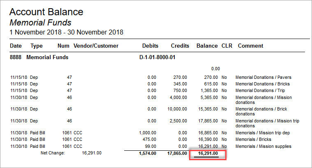The image size is (312, 168).
Task: Click the Vendor/Customer column header
Action: click(96, 46)
